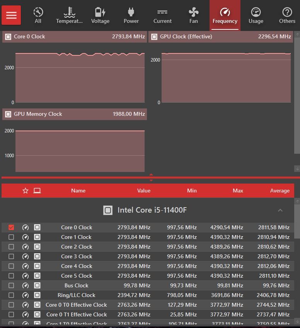Open the Fan tab
300x328 pixels.
(194, 15)
